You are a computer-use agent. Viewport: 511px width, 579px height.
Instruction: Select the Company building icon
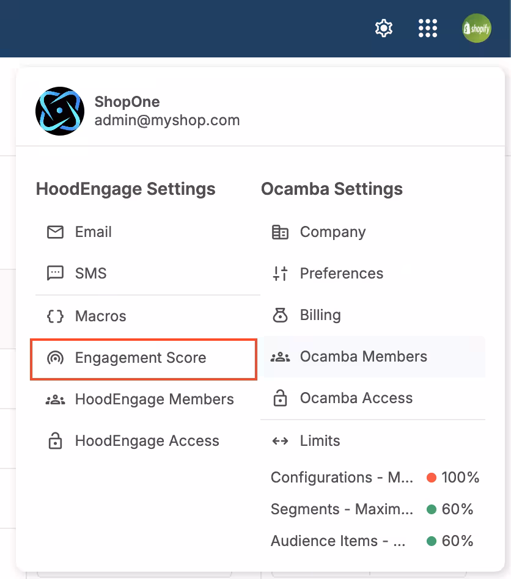280,232
